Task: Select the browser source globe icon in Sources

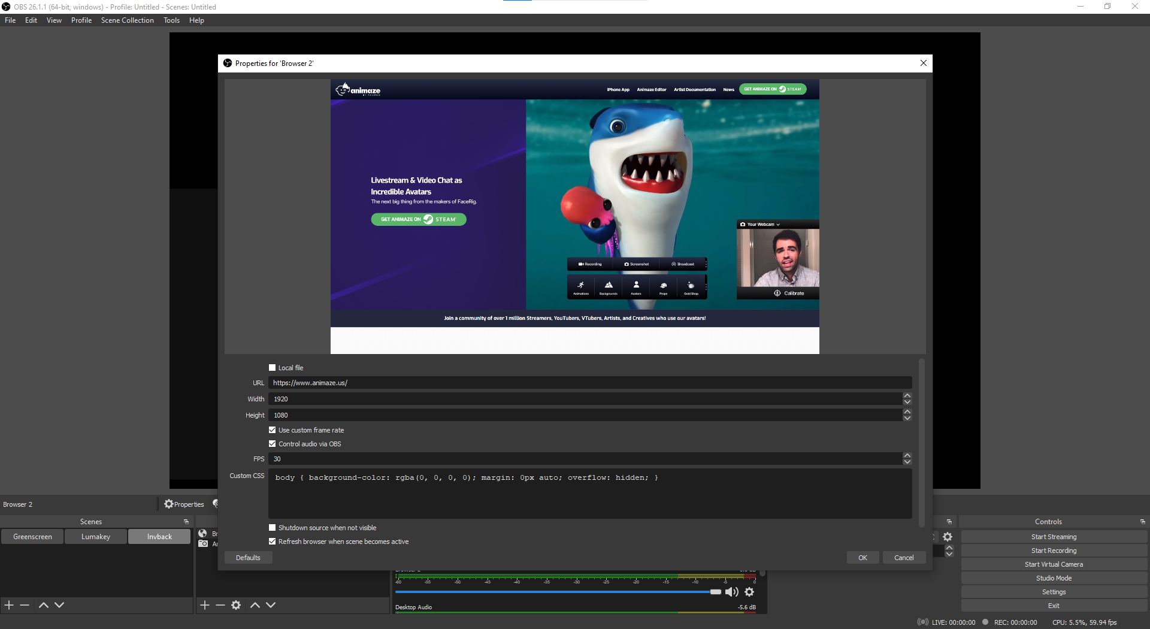Action: click(202, 533)
